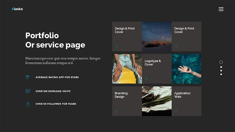Favorite the Branding Design tile with heart
The height and width of the screenshot is (132, 235).
[x=116, y=111]
